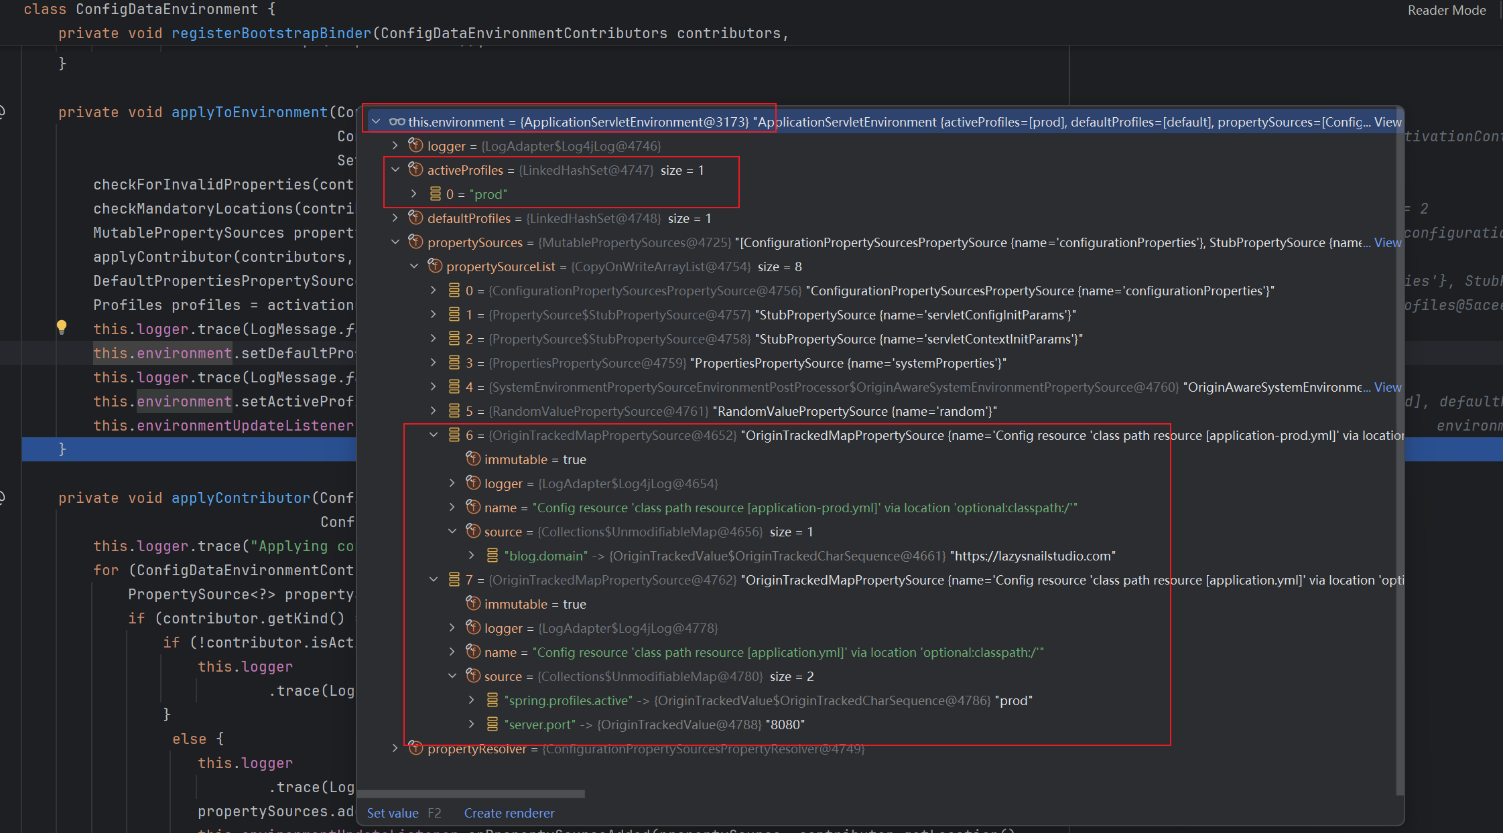Click the field icon of propertyResolver
Viewport: 1503px width, 833px height.
click(415, 748)
